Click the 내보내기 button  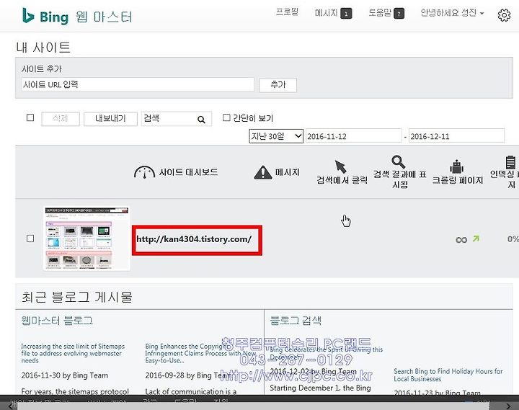tap(110, 119)
